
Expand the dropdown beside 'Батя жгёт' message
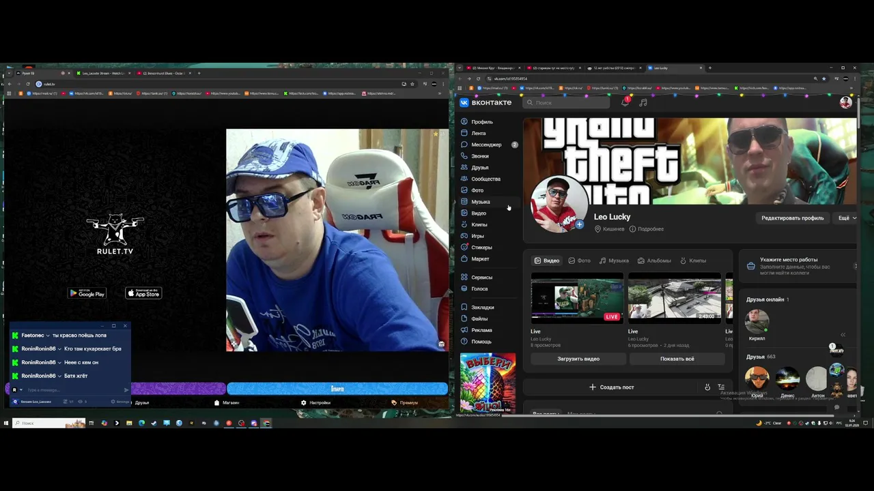[x=59, y=376]
